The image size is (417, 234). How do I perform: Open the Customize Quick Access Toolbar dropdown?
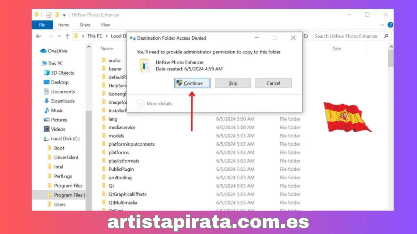click(64, 15)
